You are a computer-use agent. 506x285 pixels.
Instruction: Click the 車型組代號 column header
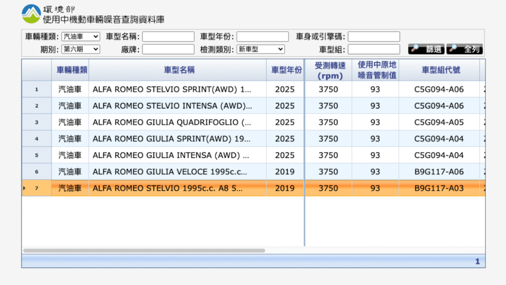pos(439,70)
